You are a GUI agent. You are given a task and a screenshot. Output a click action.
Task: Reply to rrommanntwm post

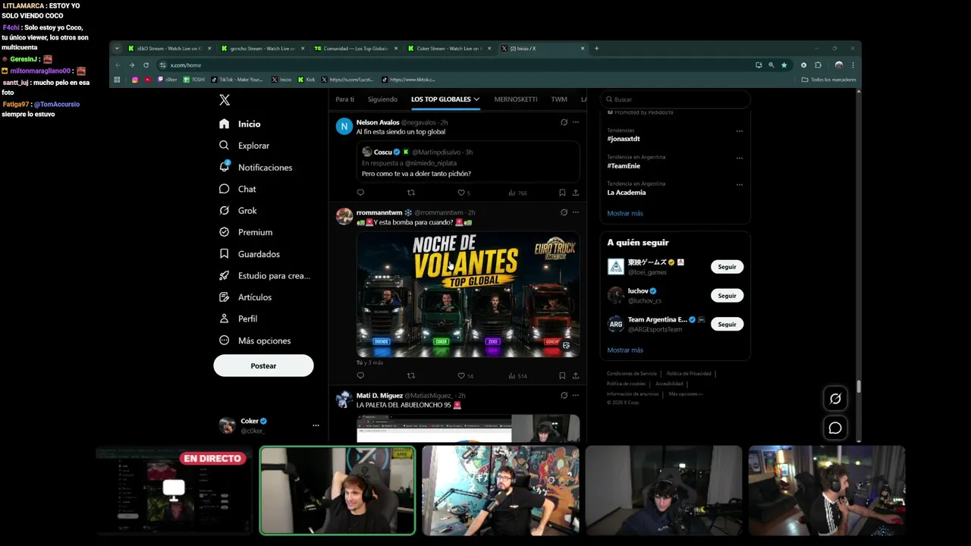360,375
